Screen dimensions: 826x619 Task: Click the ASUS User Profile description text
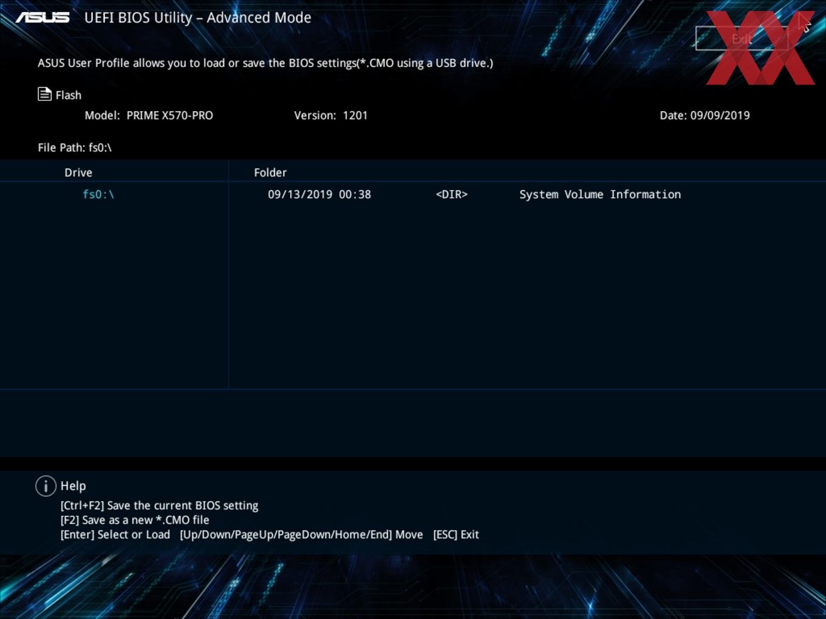[265, 63]
